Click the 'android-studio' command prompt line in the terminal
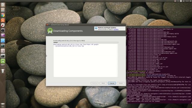The width and height of the screenshot is (192, 108). point(143,71)
